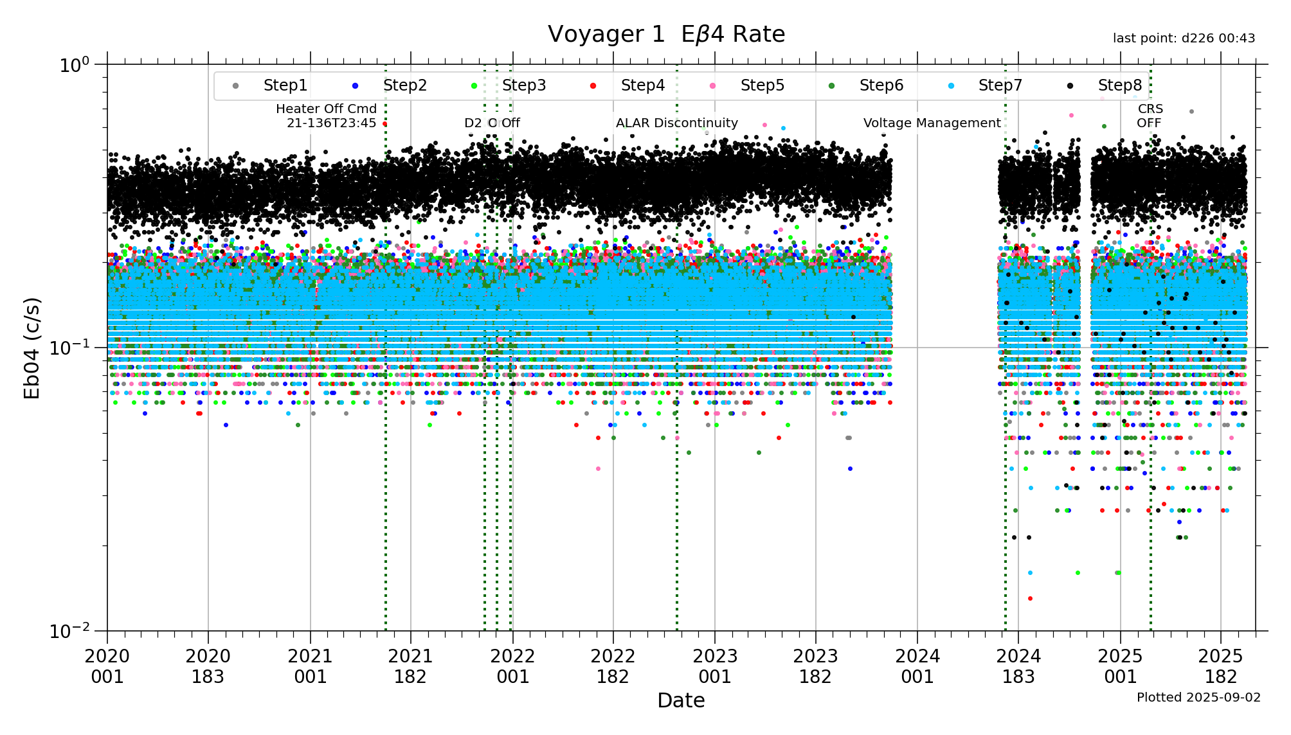Click the Step5 pink legend marker
The height and width of the screenshot is (735, 1291).
712,86
